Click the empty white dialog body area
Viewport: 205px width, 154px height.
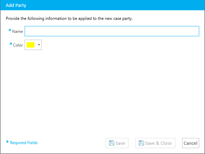[x=102, y=92]
